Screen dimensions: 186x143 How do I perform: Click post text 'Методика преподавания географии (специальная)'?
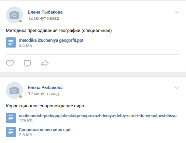(x=59, y=31)
